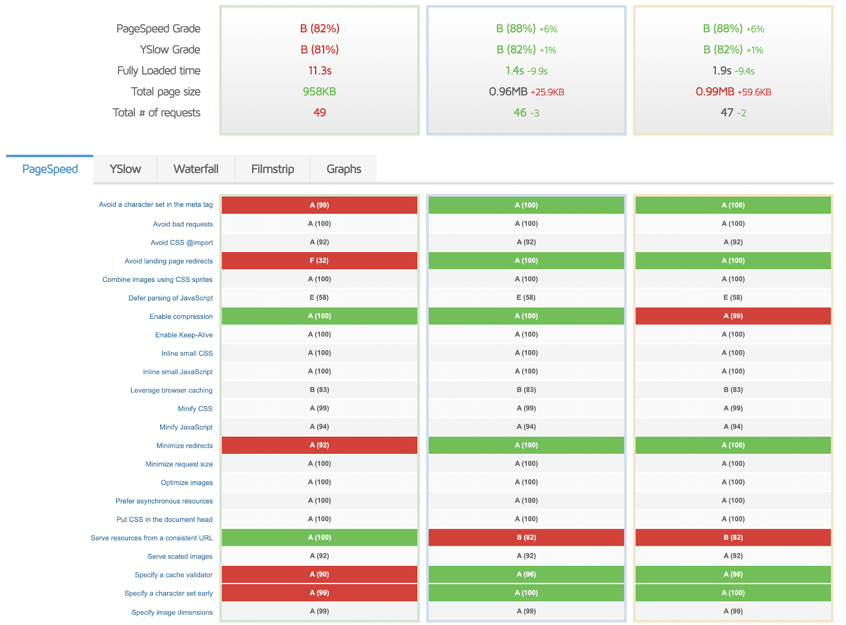The height and width of the screenshot is (625, 846).
Task: Click 'Minimize redirects' link
Action: (x=184, y=446)
